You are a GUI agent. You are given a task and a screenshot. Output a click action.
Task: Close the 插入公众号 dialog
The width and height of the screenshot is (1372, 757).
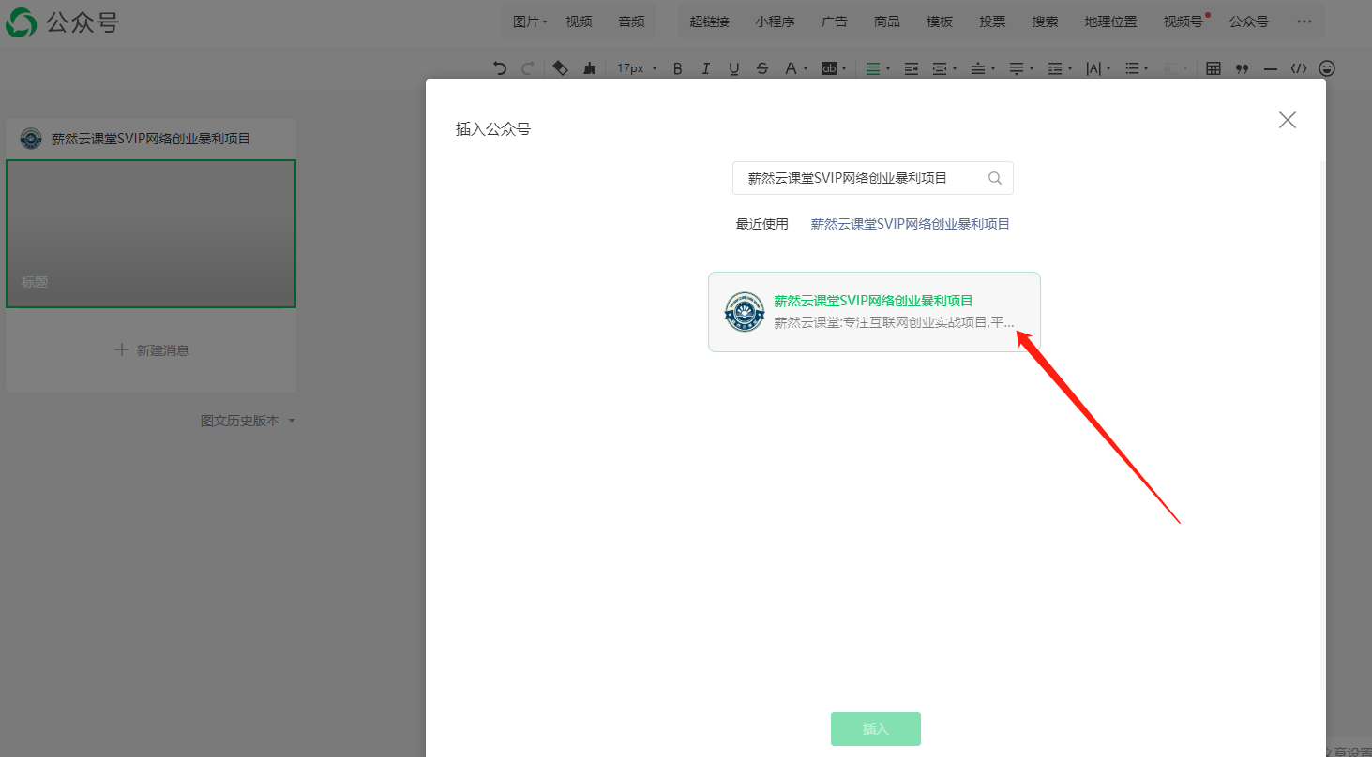(1288, 119)
